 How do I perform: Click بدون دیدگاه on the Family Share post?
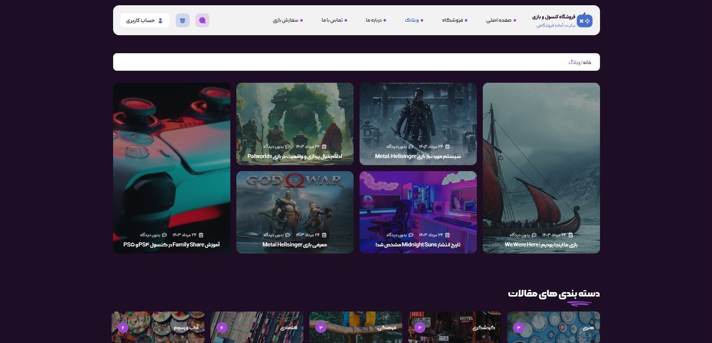[150, 235]
